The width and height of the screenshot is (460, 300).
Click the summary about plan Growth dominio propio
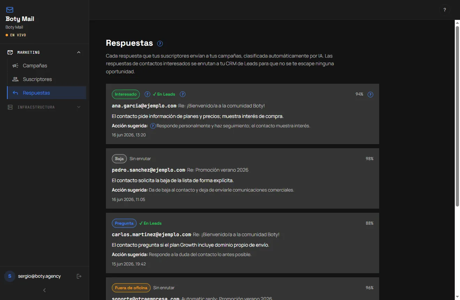[190, 245]
